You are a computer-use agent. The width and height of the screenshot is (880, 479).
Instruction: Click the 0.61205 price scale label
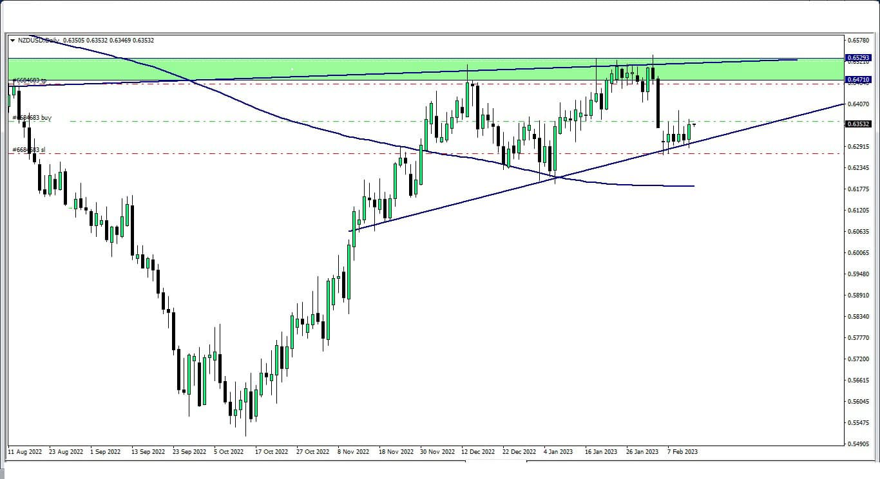point(858,210)
